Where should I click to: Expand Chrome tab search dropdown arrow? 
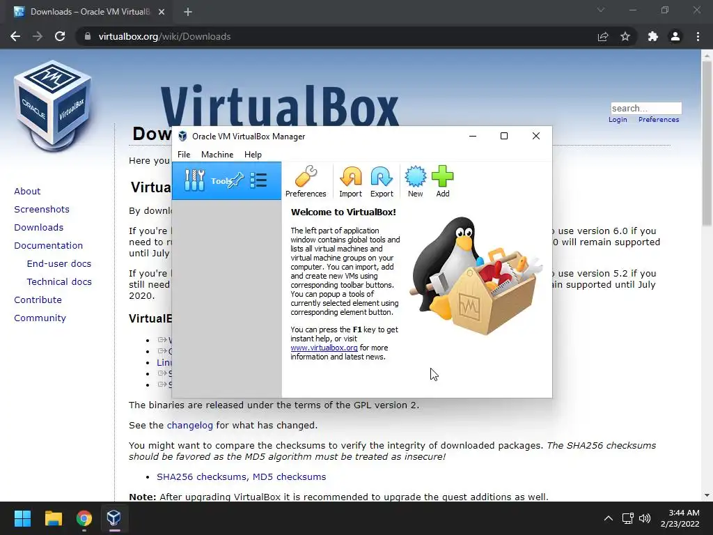601,10
